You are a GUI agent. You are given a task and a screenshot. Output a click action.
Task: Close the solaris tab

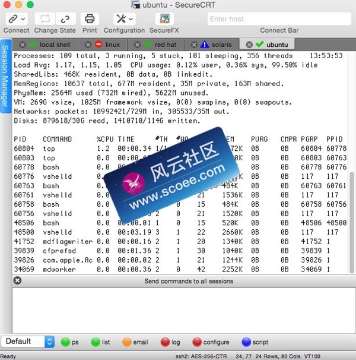point(194,45)
